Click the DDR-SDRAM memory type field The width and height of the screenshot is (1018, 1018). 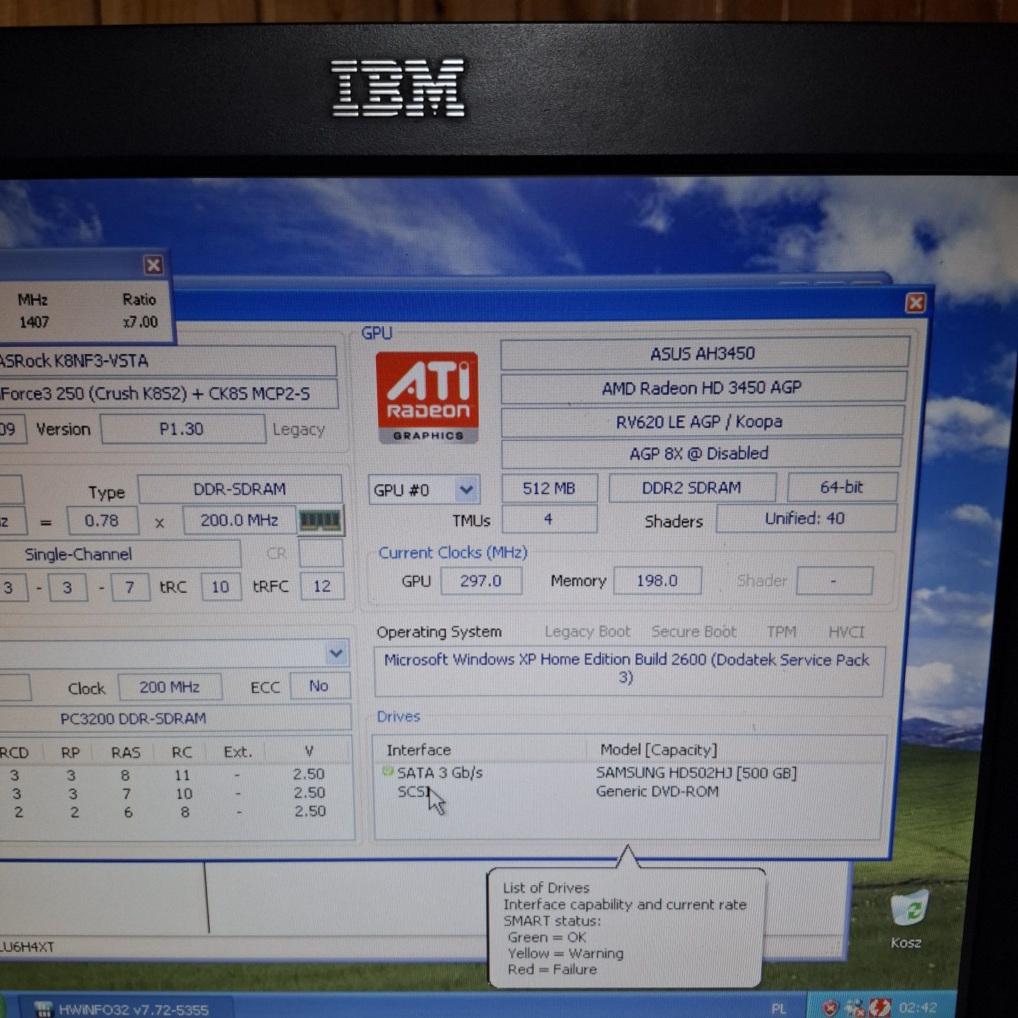tap(240, 489)
